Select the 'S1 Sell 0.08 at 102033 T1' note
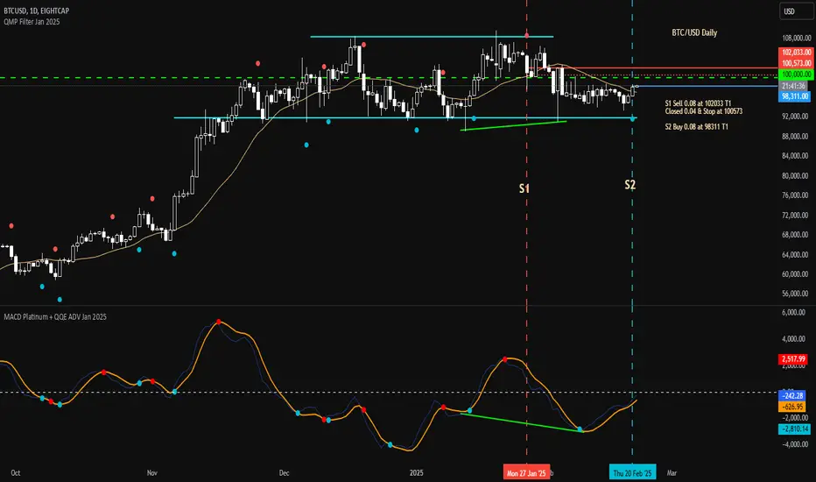The image size is (816, 482). click(698, 103)
